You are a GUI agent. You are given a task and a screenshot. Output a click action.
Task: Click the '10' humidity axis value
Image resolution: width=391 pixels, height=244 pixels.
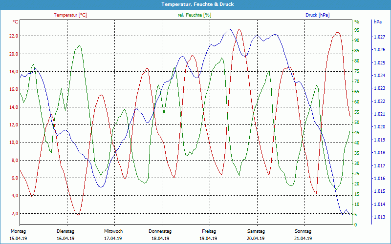357,204
